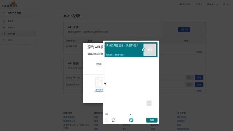
Task: Open the 支持 support dropdown
Action: point(199,4)
